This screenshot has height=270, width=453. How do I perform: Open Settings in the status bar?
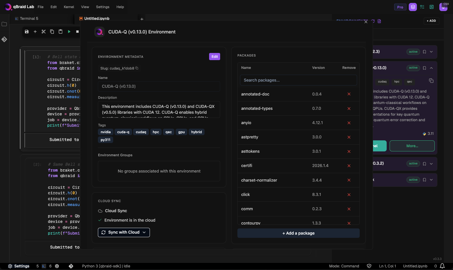point(19,266)
